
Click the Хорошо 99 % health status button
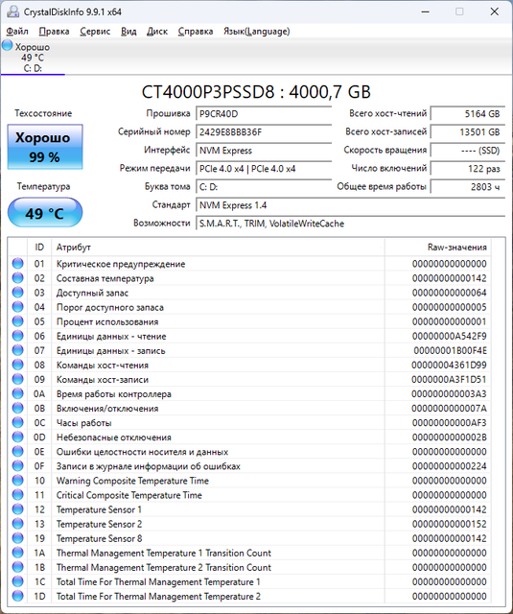tap(45, 147)
